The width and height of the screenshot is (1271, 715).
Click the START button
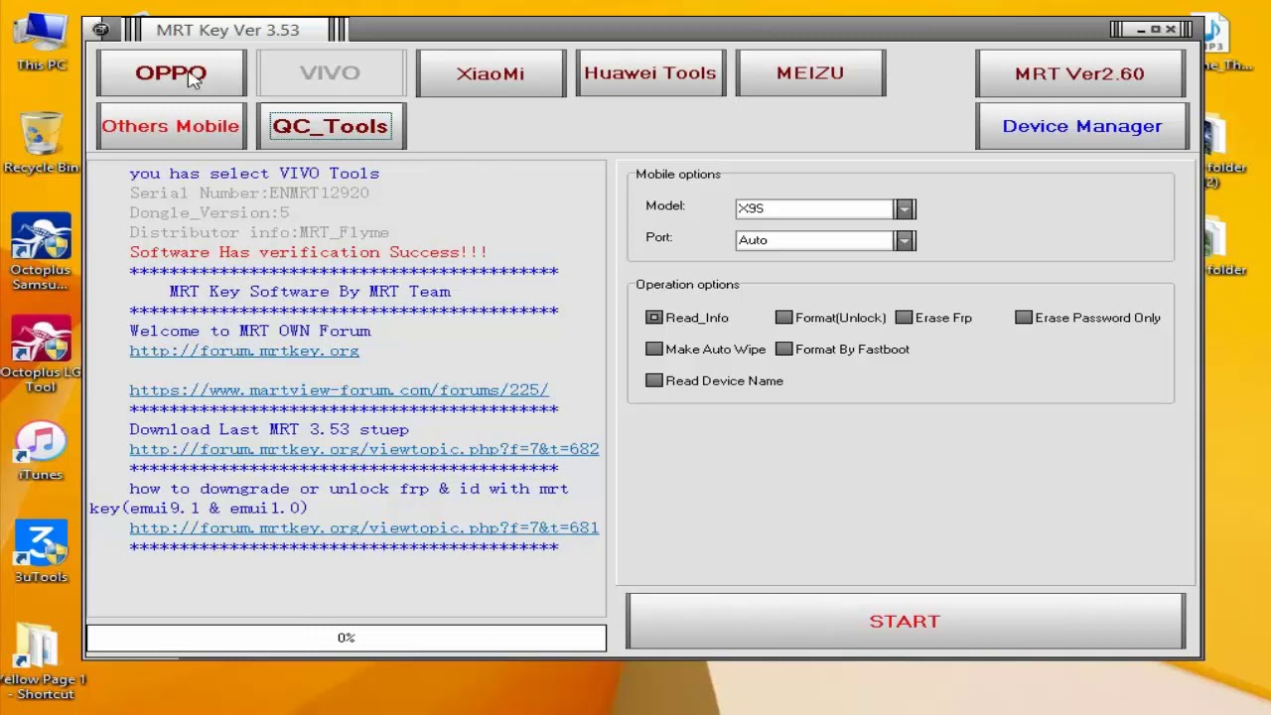(x=905, y=622)
